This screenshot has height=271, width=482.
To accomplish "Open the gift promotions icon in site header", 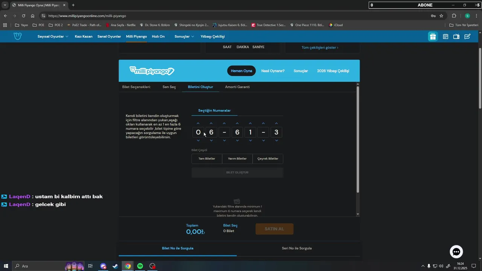I will (x=433, y=37).
